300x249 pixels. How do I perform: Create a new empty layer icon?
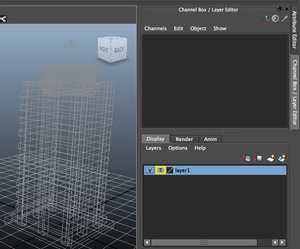point(270,158)
